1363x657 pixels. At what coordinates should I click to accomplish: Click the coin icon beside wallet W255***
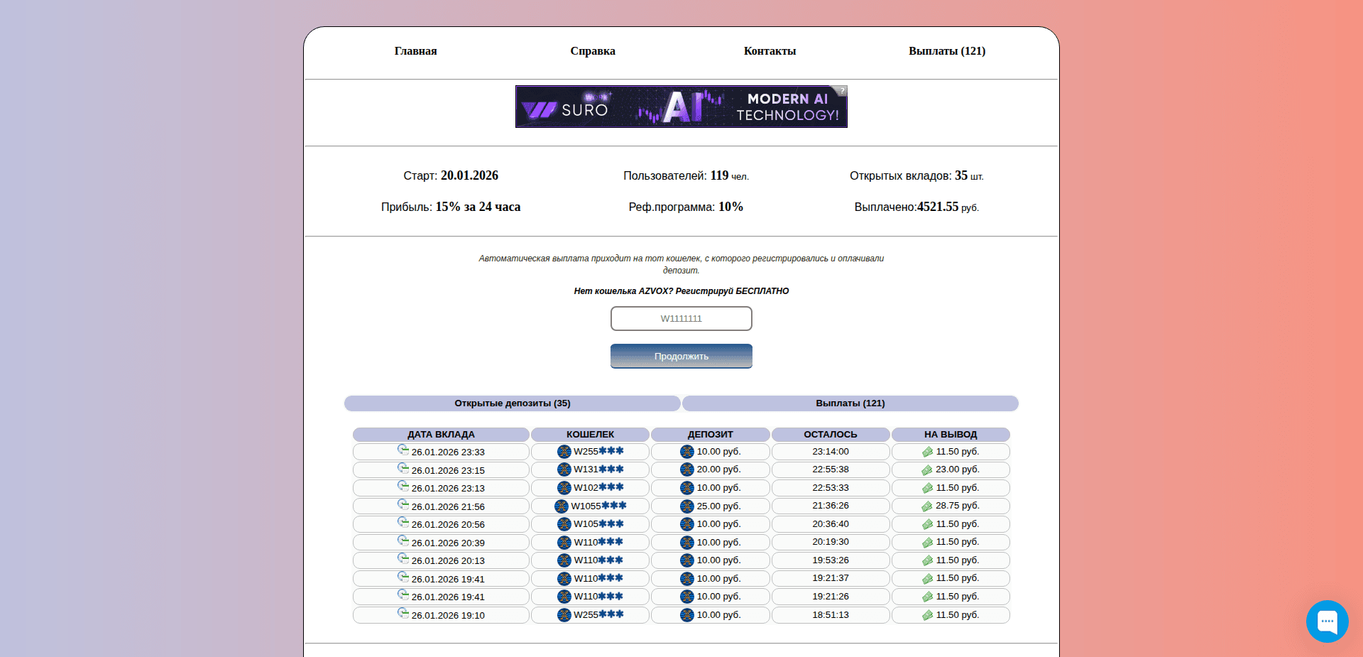coord(564,452)
